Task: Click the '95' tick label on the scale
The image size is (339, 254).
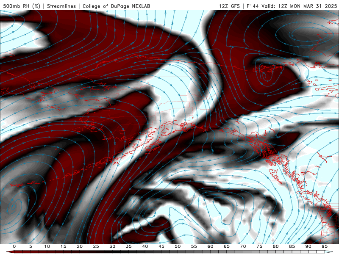Action: (325, 246)
